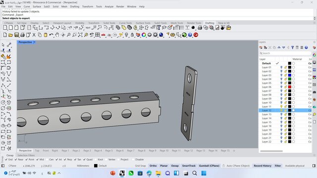The width and height of the screenshot is (317, 178).
Task: Open the Default layer selector in status bar
Action: (101, 166)
